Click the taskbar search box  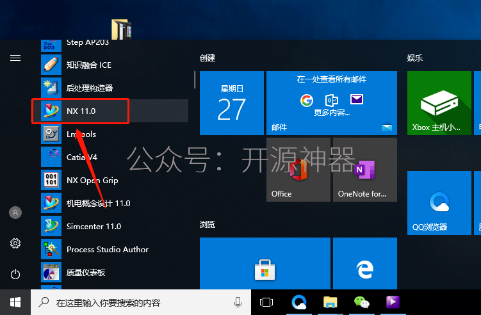[x=141, y=302]
